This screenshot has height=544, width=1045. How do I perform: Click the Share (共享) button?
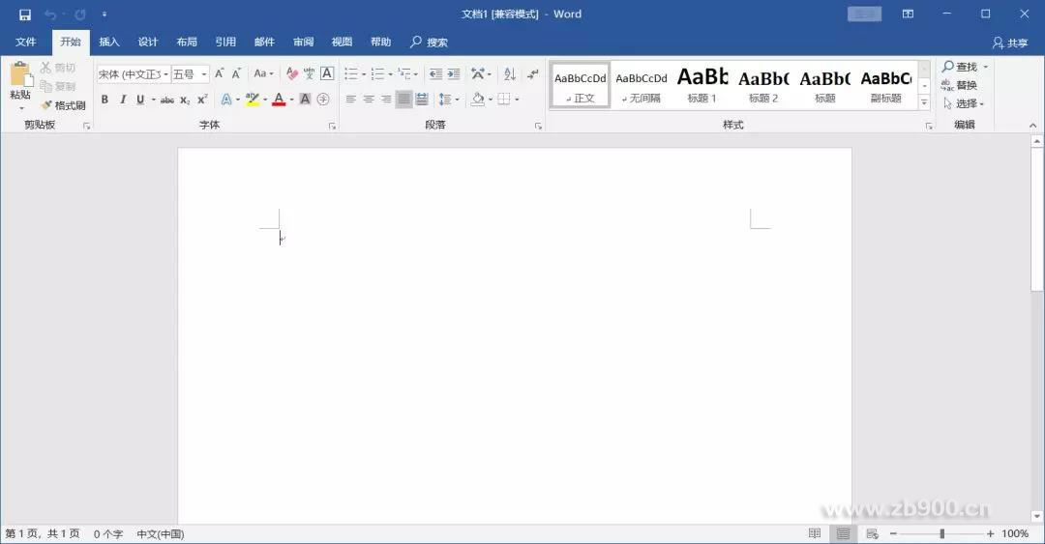tap(1009, 43)
